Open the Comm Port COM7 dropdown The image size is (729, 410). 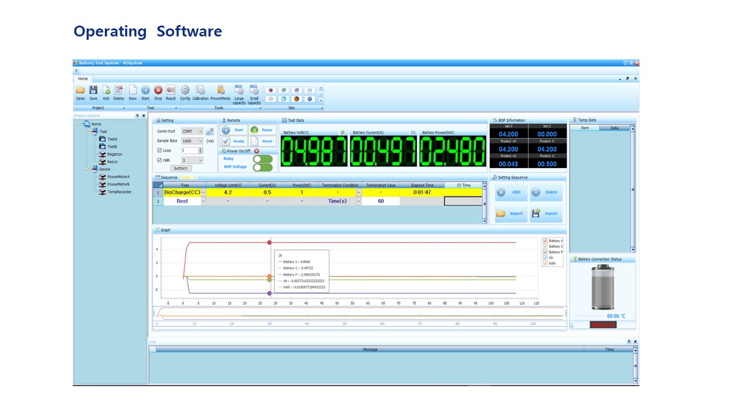coord(192,132)
